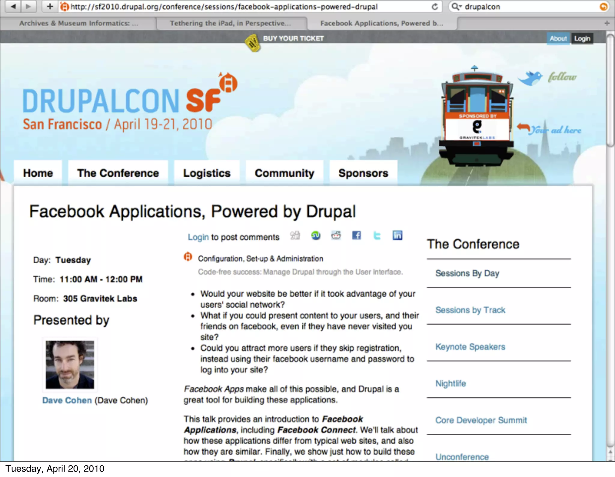This screenshot has width=615, height=477.
Task: Click the Sessions by Track link
Action: pos(470,310)
